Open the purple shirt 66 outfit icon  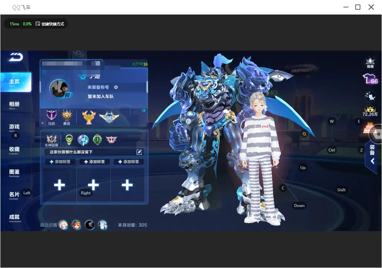[x=370, y=79]
